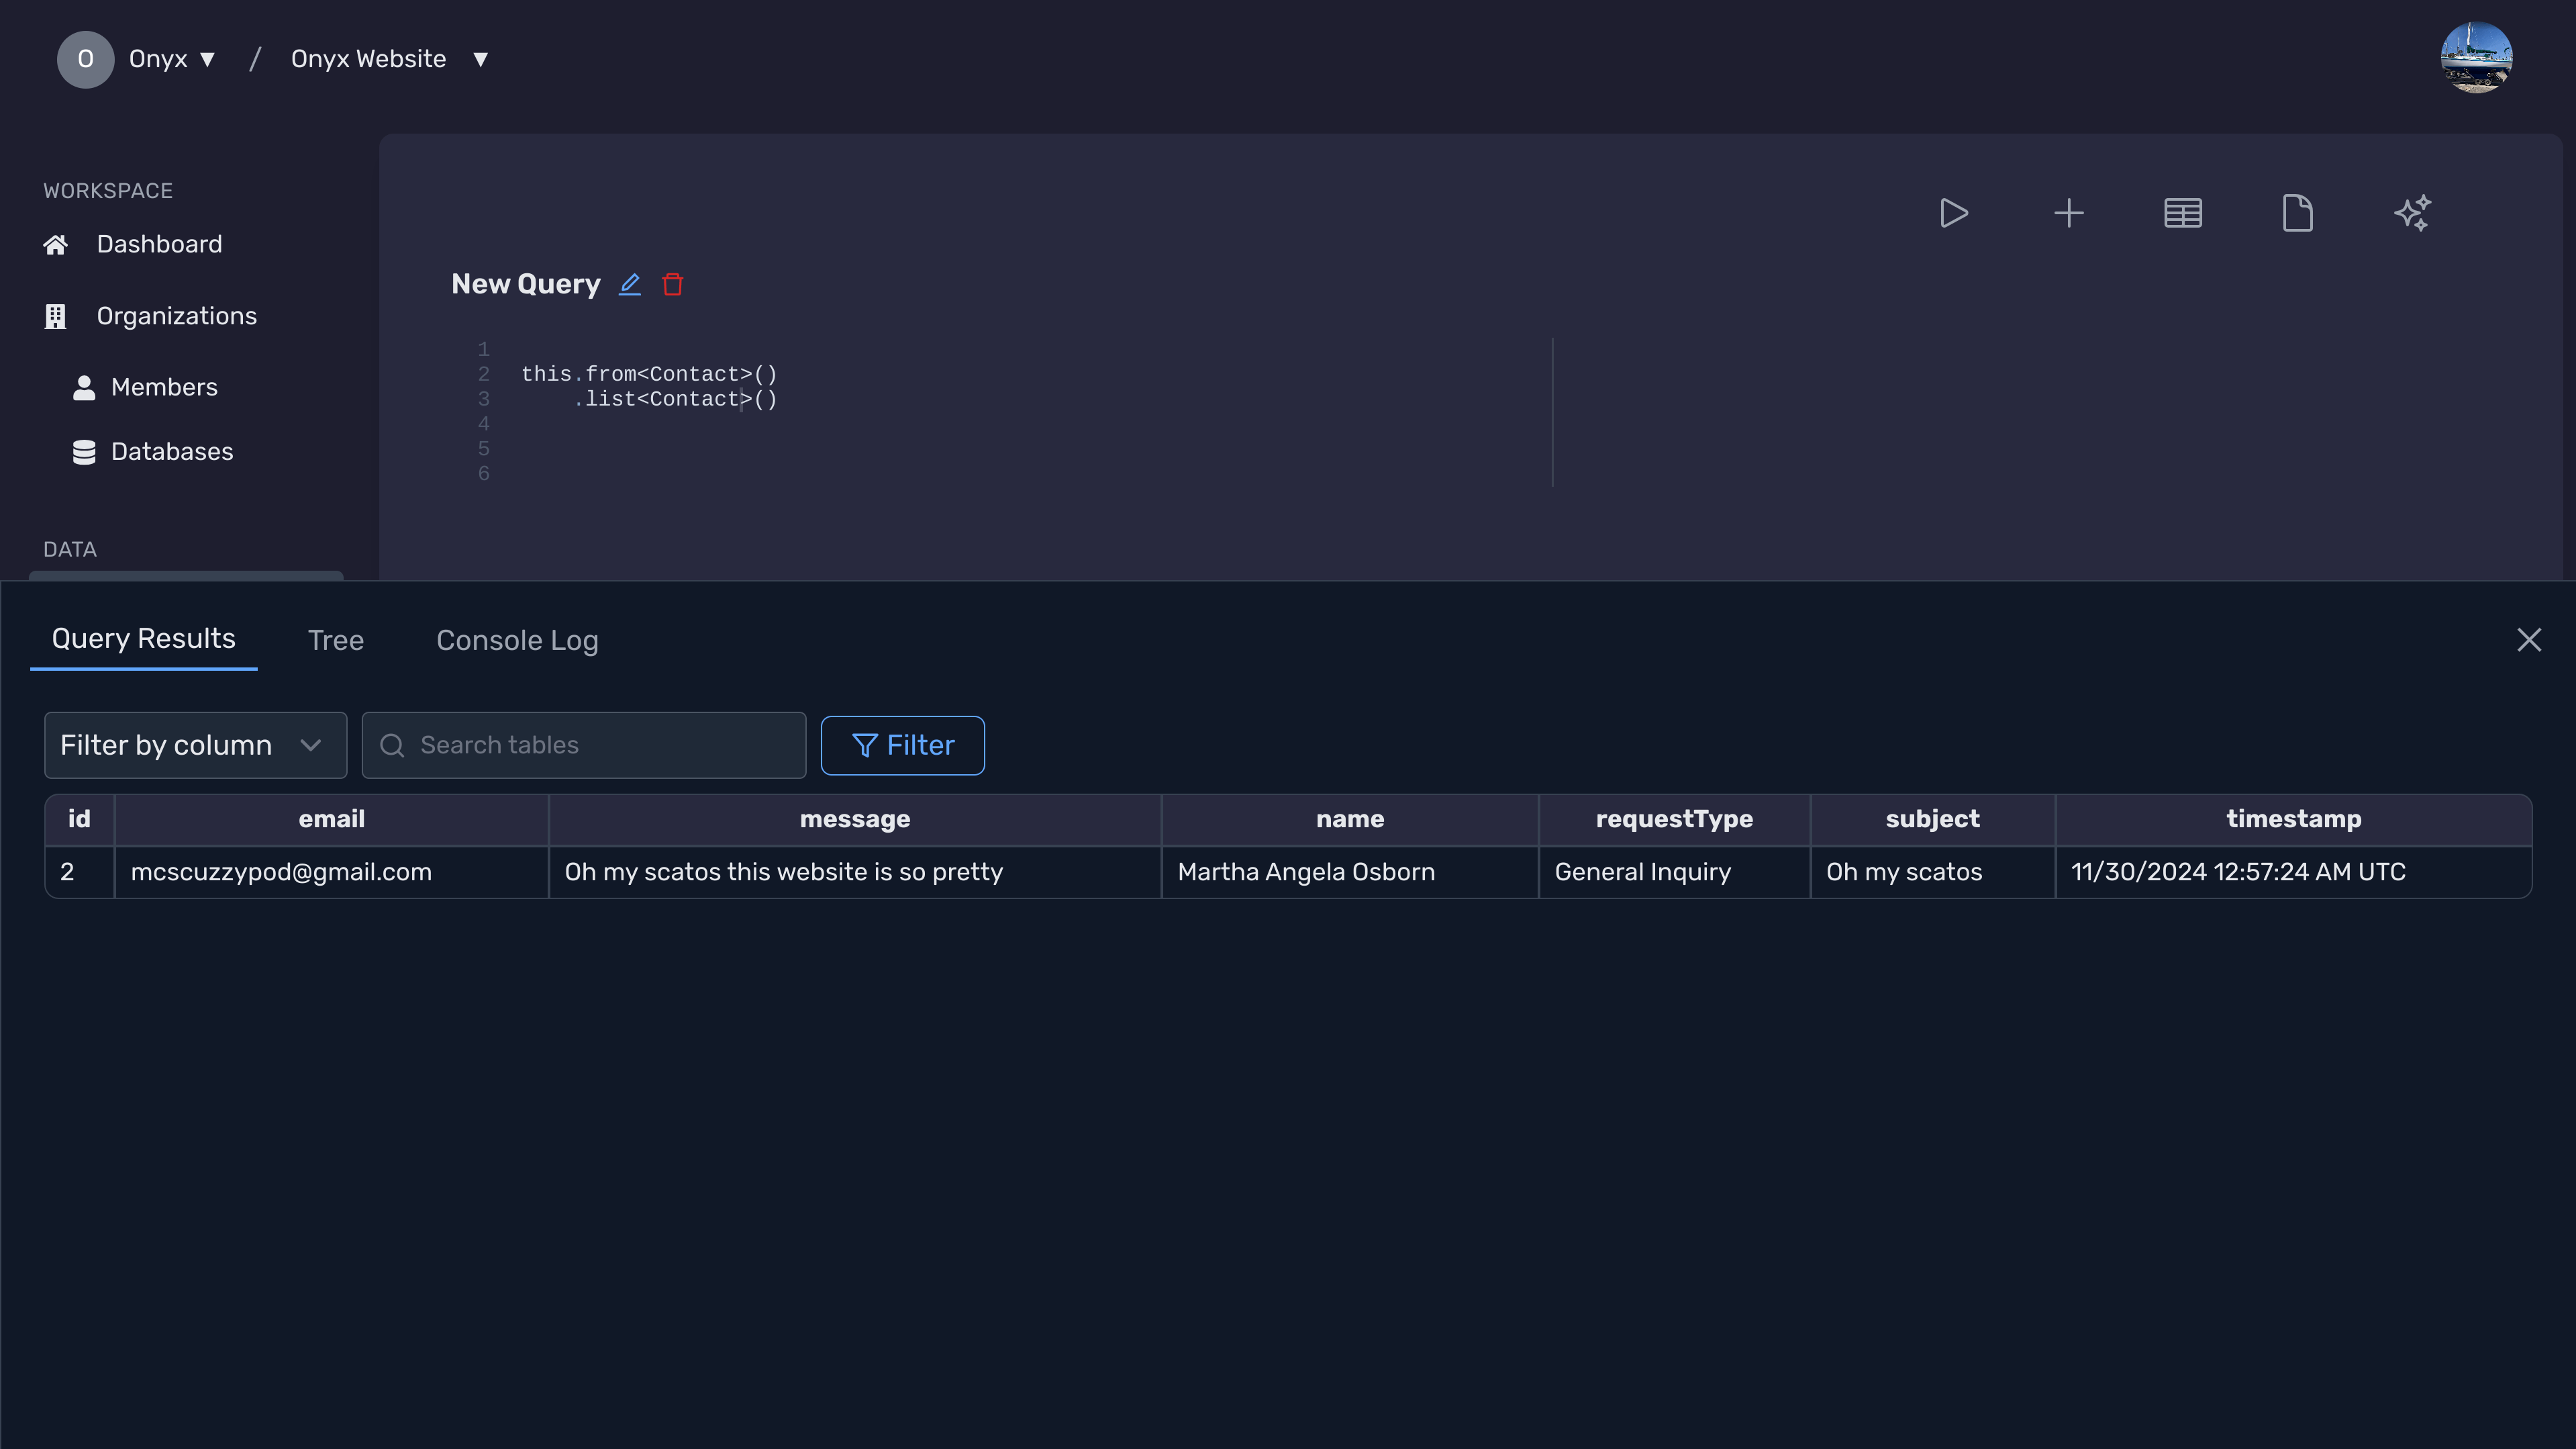Screen dimensions: 2576x1449
Task: Open the Filter by column dropdown
Action: 195,745
